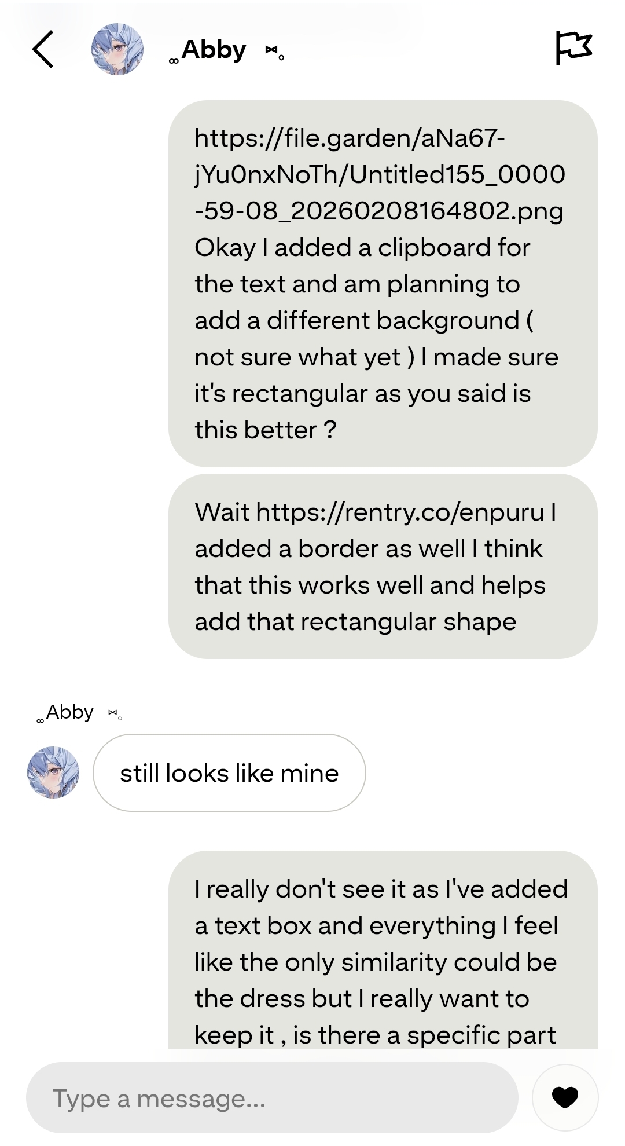Select the "I really don't see it" message

(383, 950)
